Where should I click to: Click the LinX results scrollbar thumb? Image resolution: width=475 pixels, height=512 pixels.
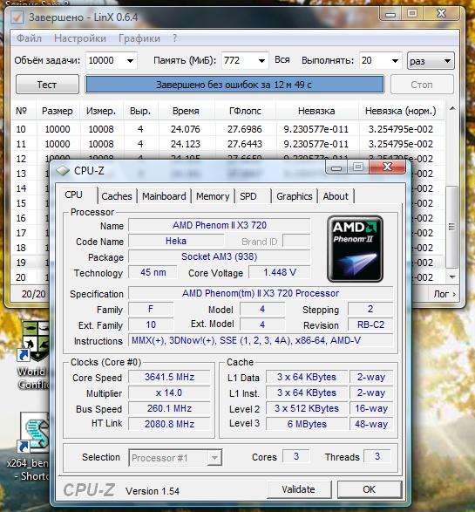click(x=451, y=227)
